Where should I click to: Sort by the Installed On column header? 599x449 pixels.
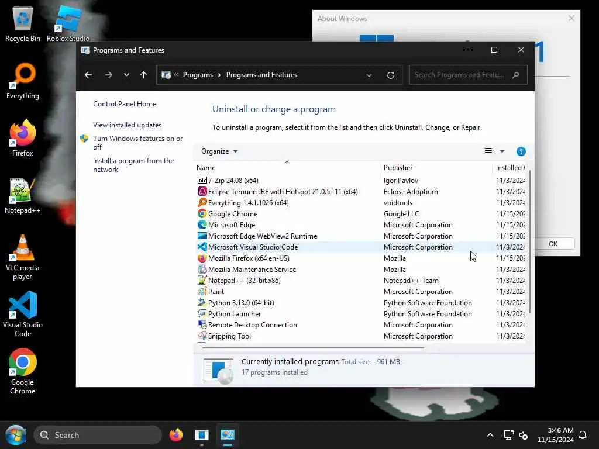[x=510, y=168]
